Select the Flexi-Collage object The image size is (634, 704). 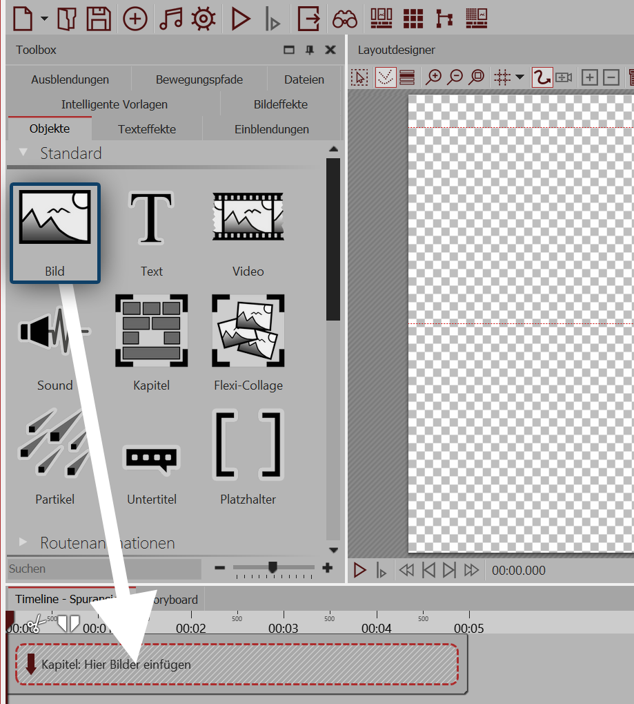(248, 331)
